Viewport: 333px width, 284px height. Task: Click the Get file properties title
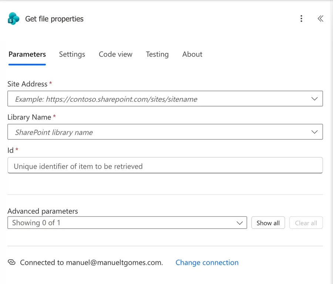point(54,19)
